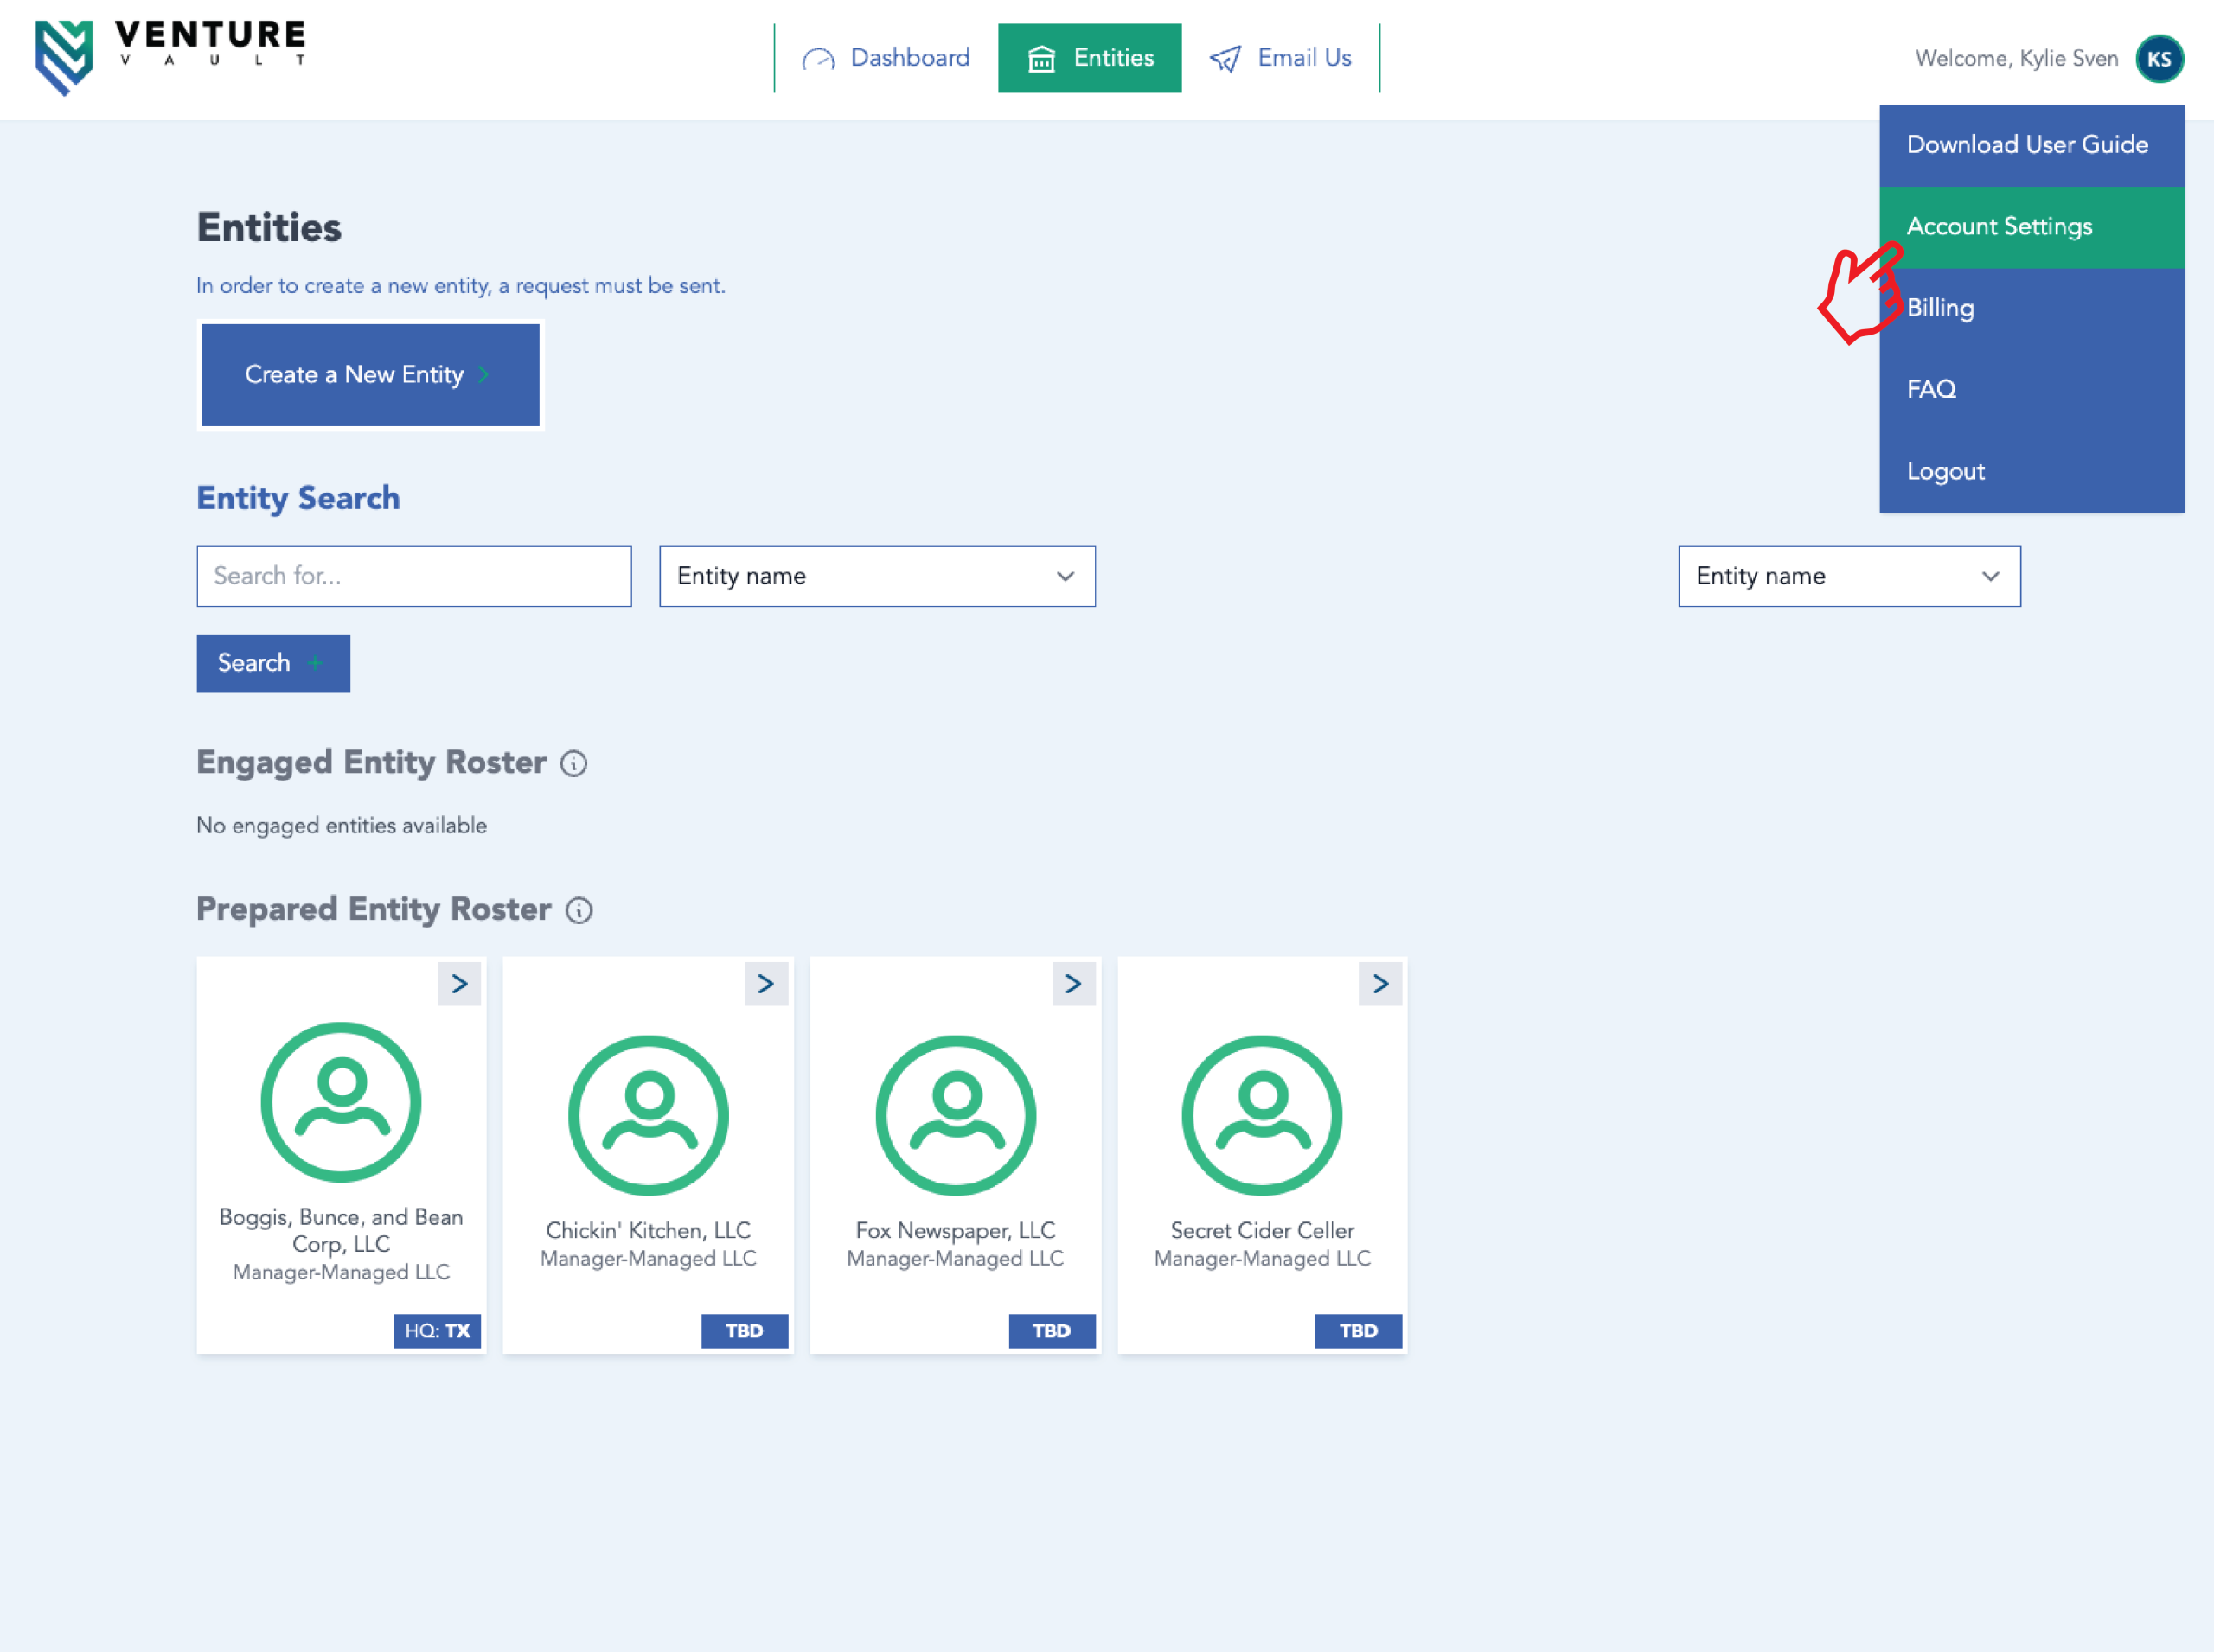Image resolution: width=2214 pixels, height=1652 pixels.
Task: Open Chickin' Kitchen card arrow
Action: (x=766, y=984)
